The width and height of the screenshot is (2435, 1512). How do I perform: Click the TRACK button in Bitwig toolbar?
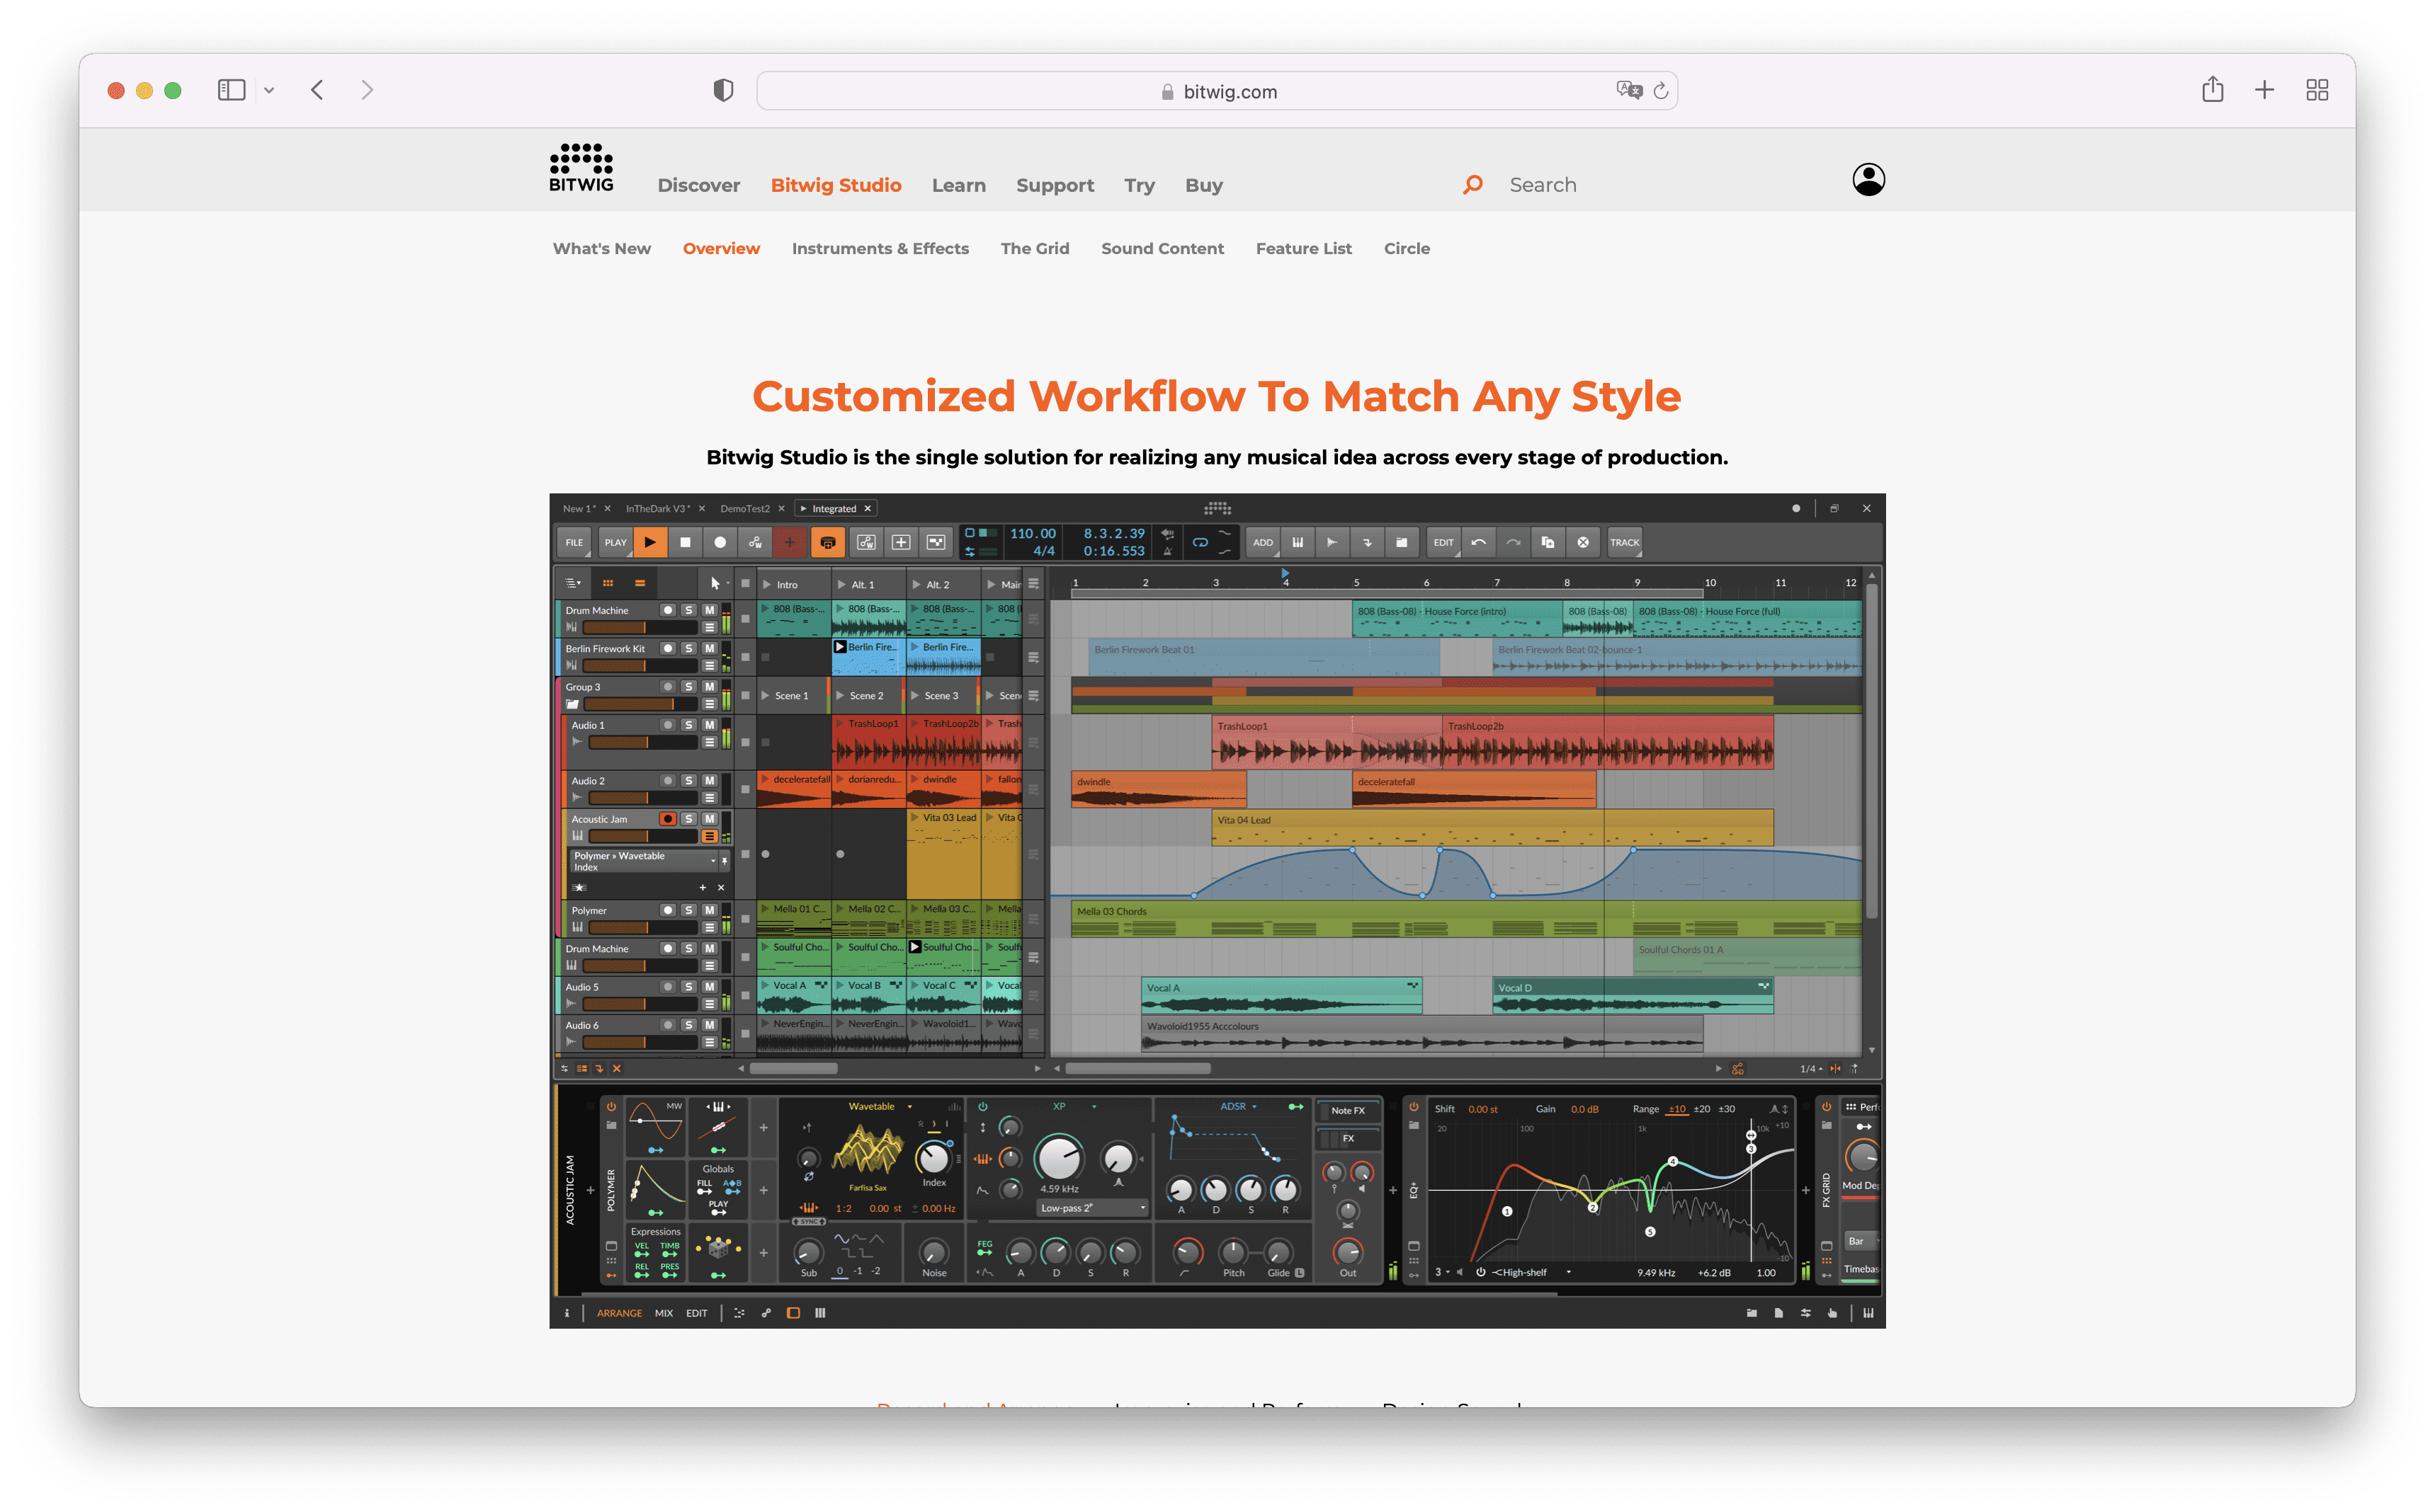click(x=1625, y=543)
